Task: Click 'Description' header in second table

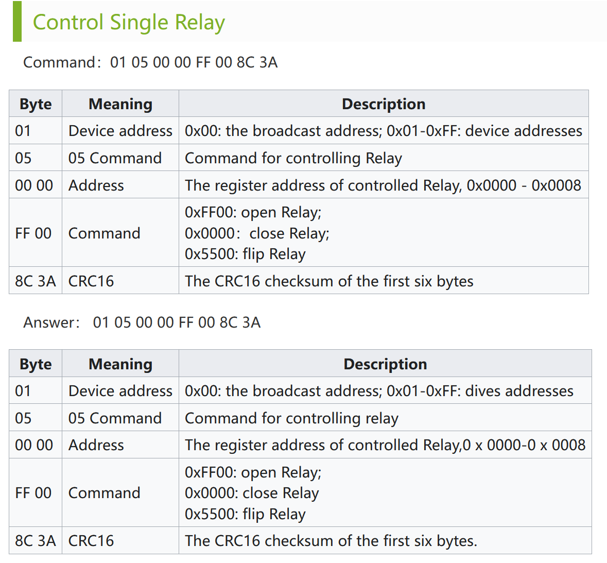Action: point(385,364)
